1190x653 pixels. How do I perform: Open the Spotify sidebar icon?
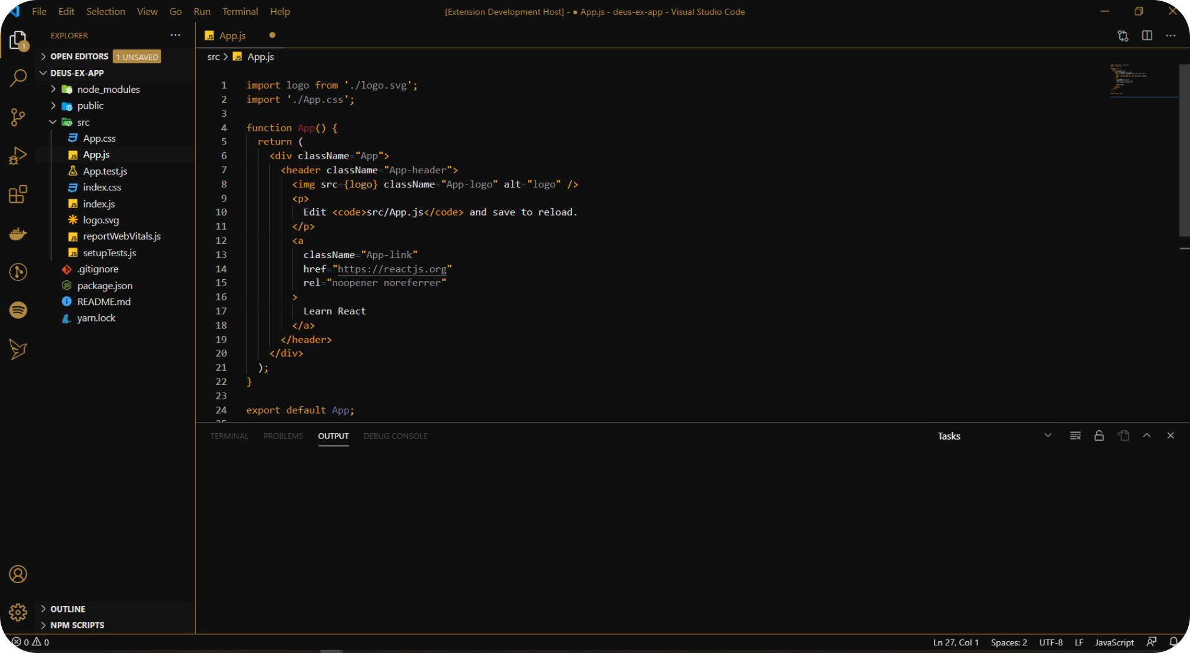pos(18,310)
